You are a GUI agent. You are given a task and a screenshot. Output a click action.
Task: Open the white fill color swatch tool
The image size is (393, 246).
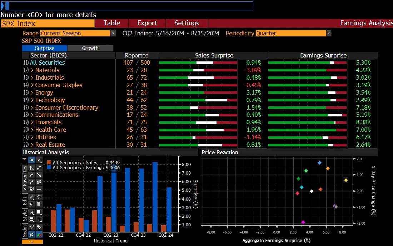[x=39, y=212]
